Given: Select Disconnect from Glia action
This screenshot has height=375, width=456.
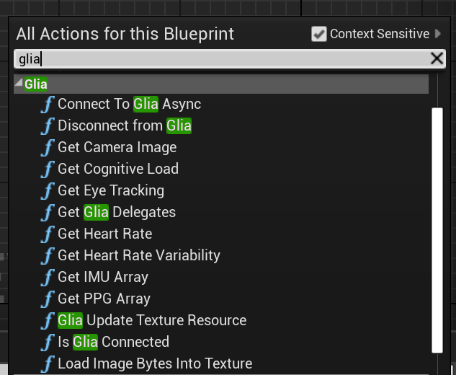Looking at the screenshot, I should tap(125, 126).
